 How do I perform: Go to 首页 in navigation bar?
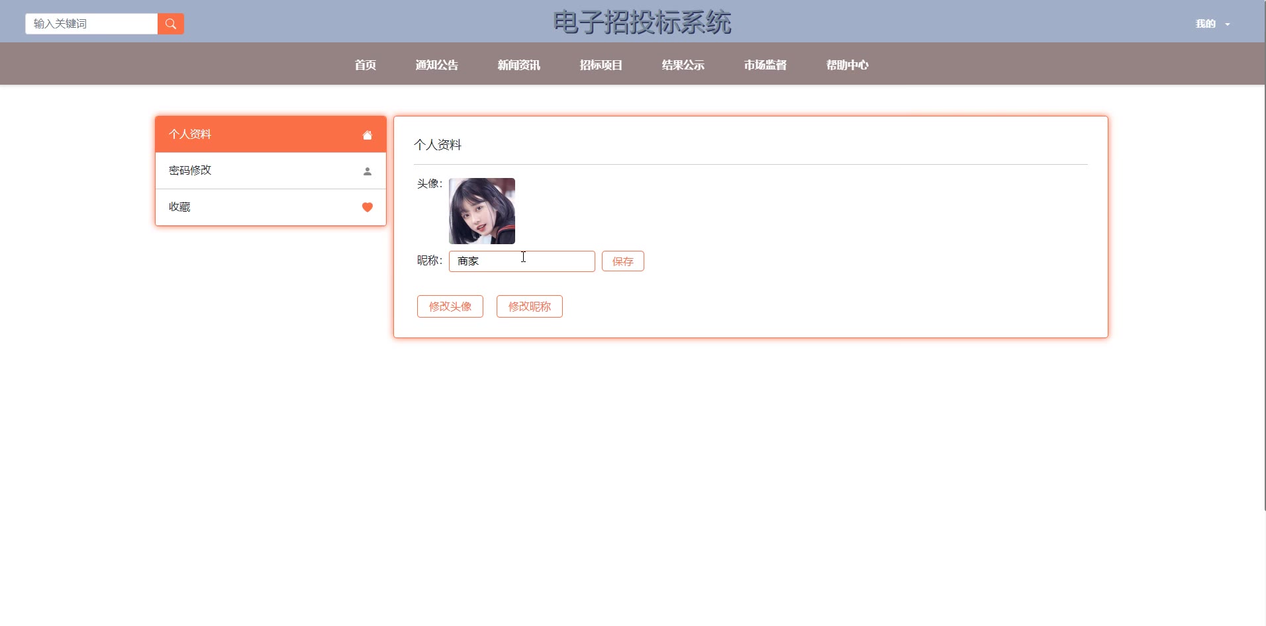[x=365, y=65]
